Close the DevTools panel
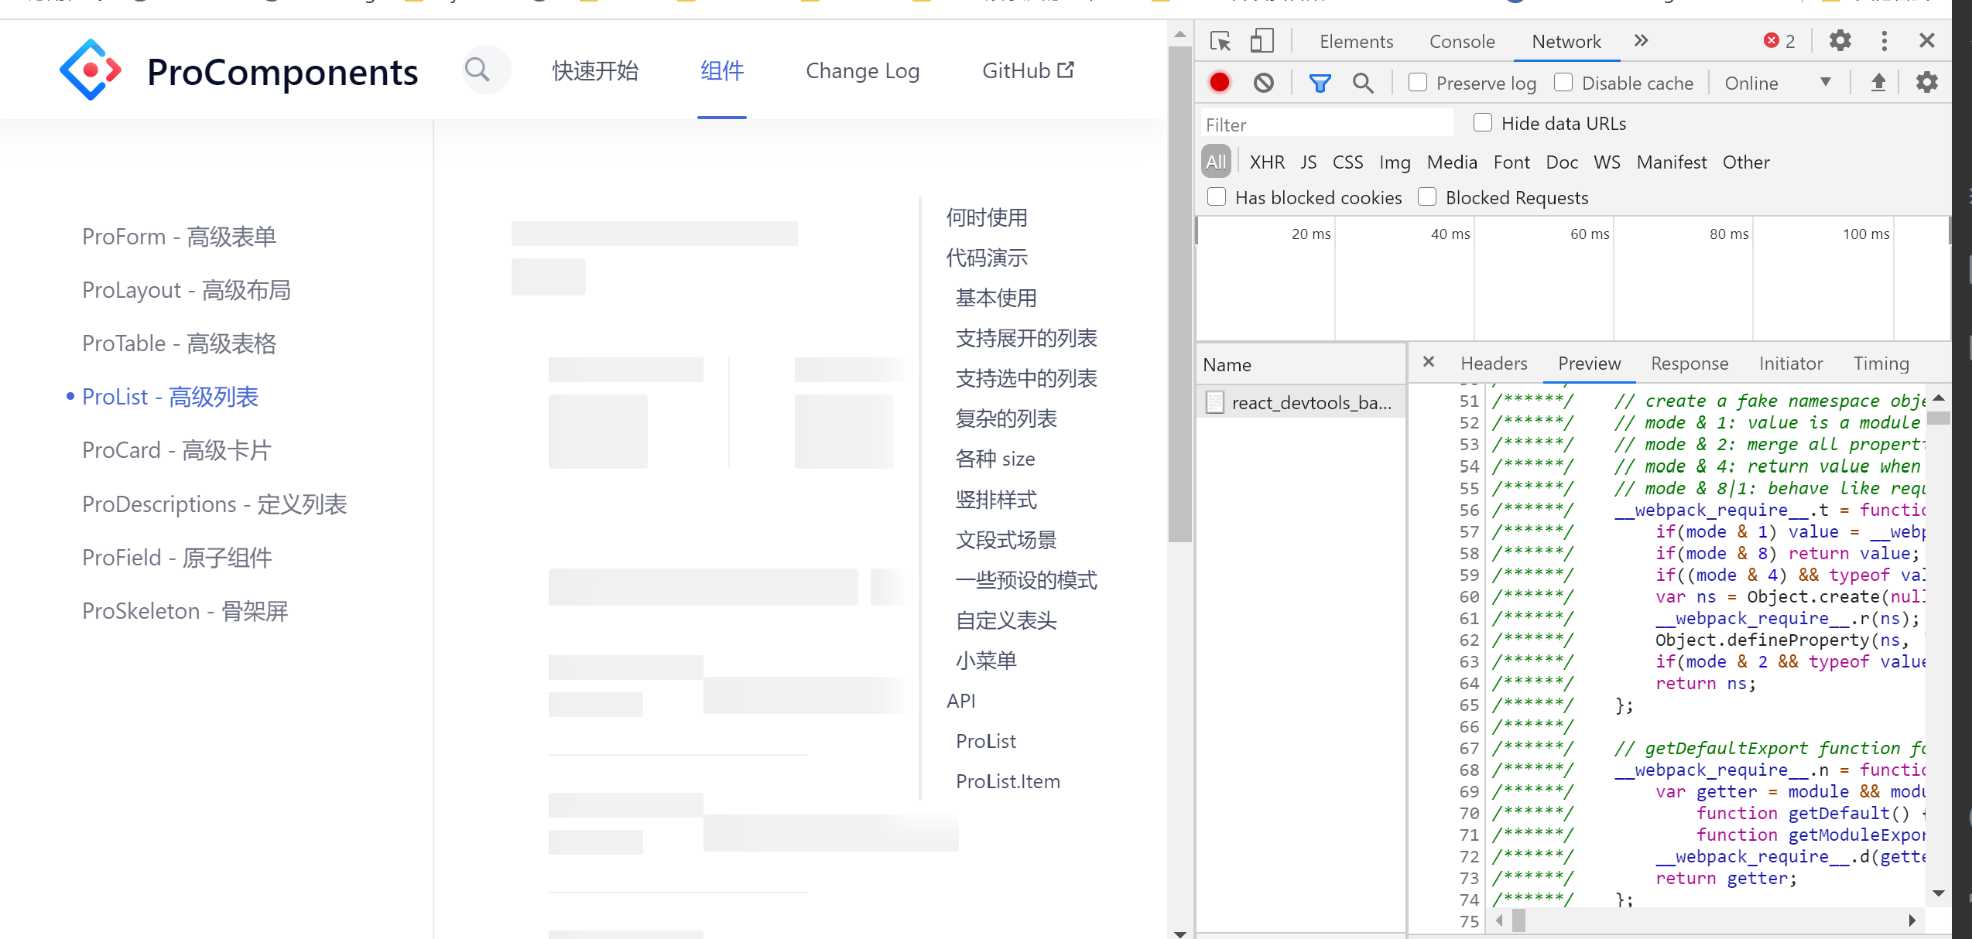Viewport: 1972px width, 939px height. 1927,40
